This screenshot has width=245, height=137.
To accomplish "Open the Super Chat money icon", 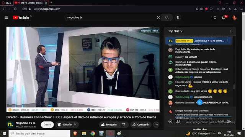I will click(x=178, y=121).
